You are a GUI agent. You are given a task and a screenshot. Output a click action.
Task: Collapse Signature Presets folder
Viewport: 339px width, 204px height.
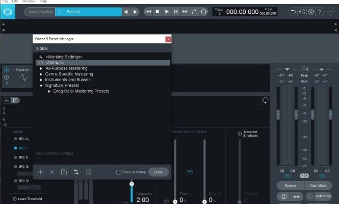(41, 86)
